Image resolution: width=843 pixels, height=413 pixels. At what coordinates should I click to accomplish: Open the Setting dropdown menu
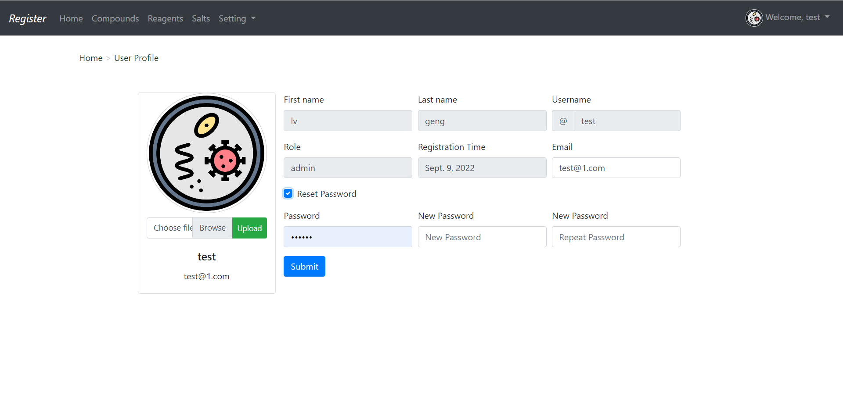(237, 18)
